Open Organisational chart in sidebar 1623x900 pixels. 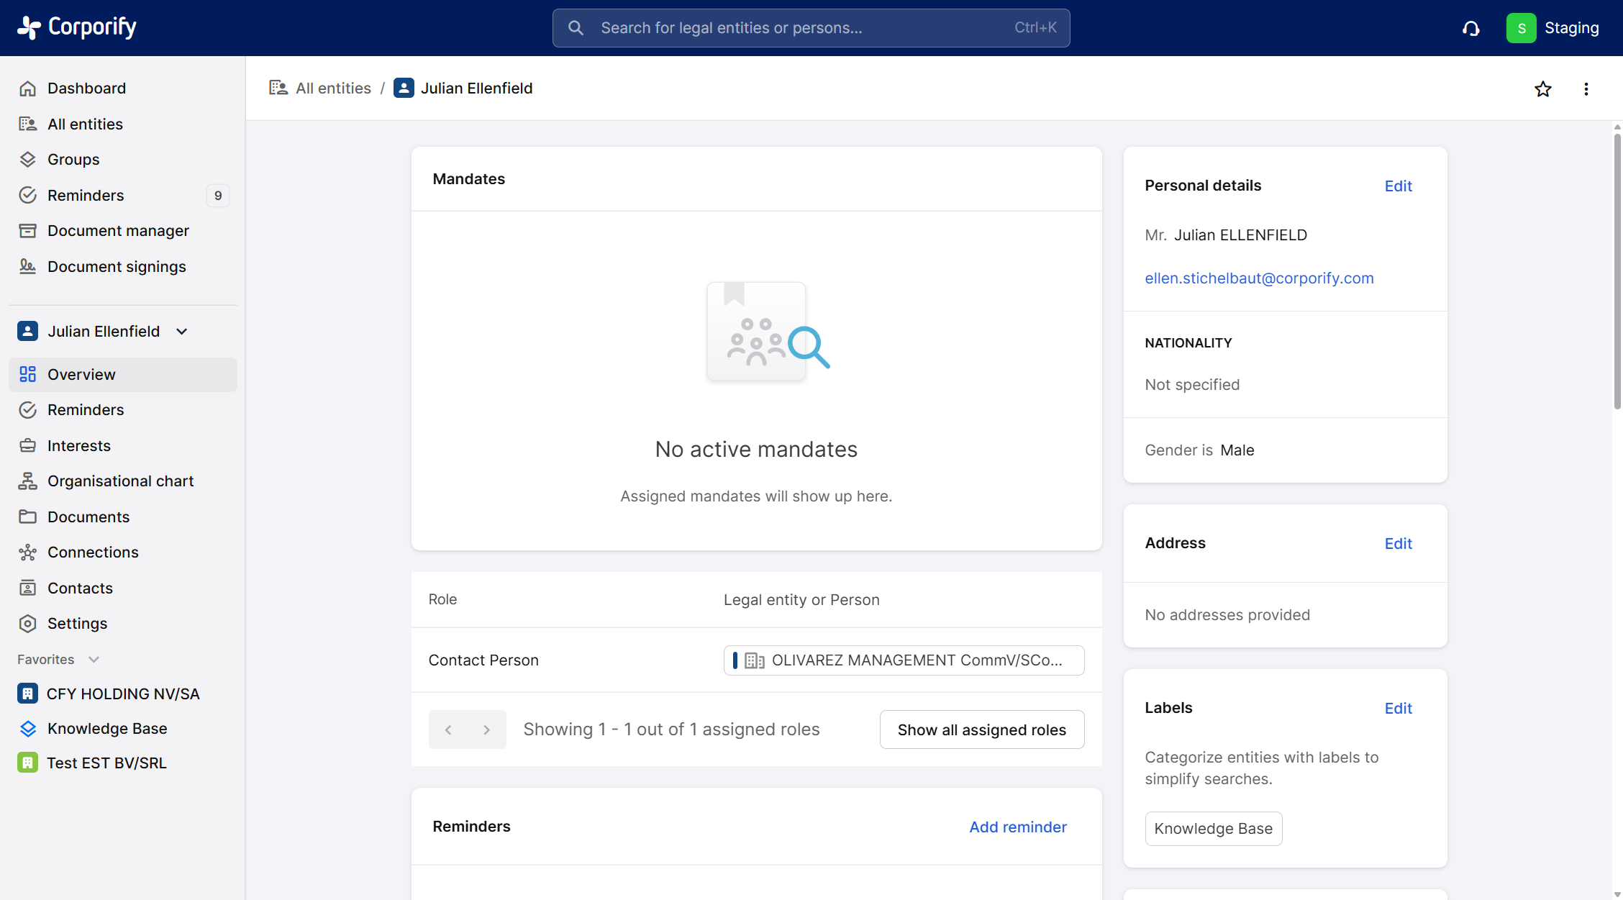(120, 481)
